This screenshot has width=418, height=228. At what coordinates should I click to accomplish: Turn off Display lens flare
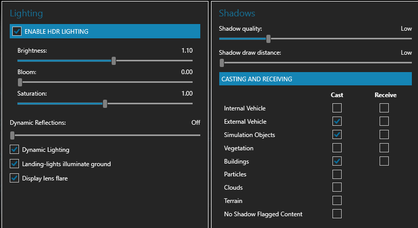point(14,178)
